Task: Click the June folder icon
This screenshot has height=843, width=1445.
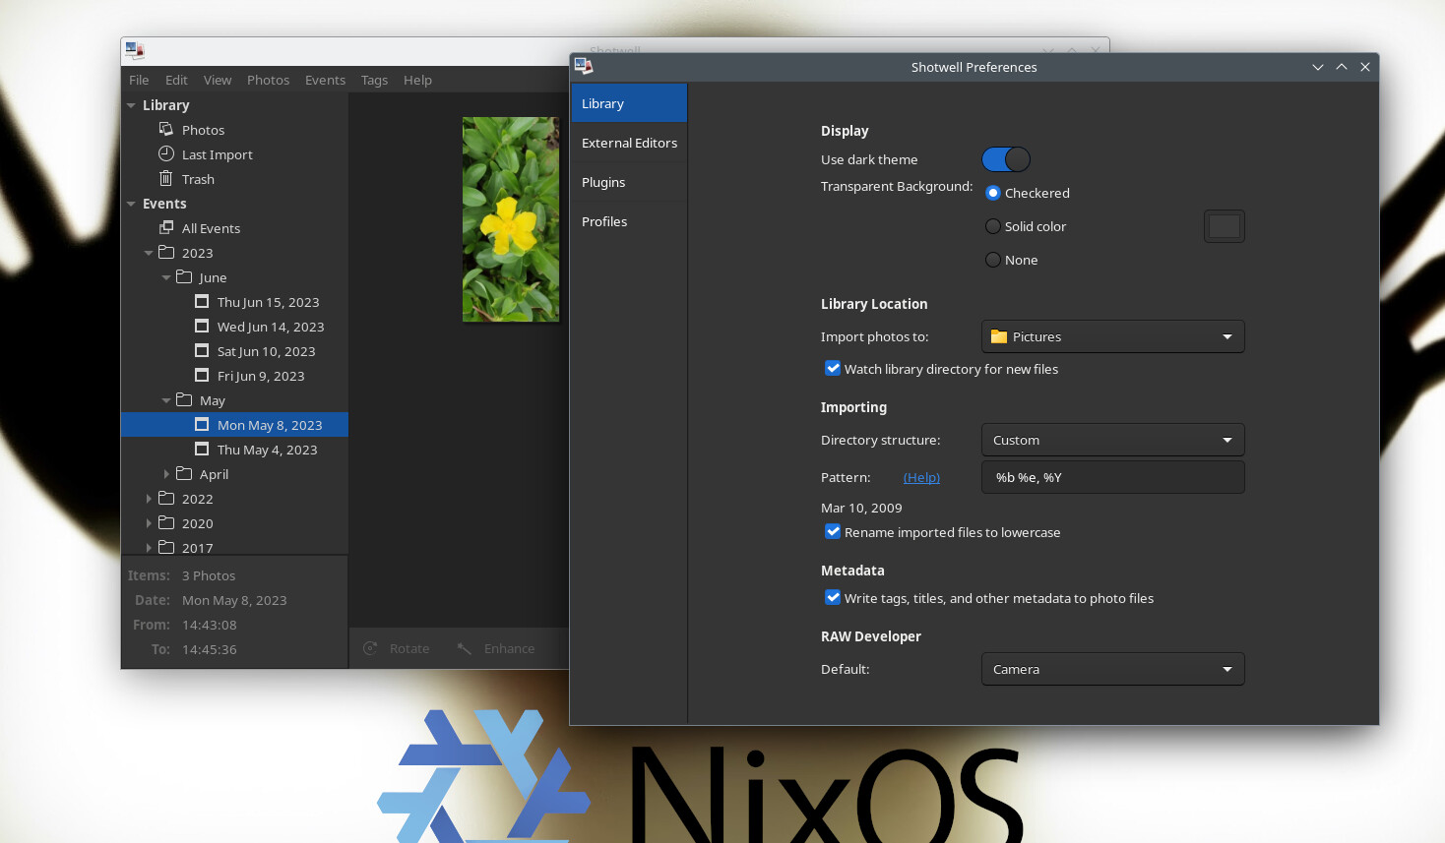Action: coord(184,276)
